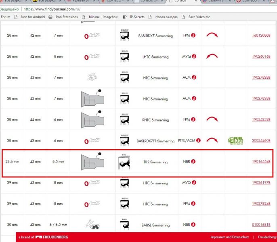Click Freudenberg brand logo in footer
The height and width of the screenshot is (242, 277).
(52, 237)
